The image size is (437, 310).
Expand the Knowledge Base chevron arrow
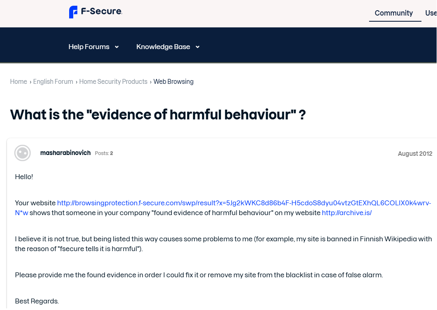pyautogui.click(x=198, y=47)
